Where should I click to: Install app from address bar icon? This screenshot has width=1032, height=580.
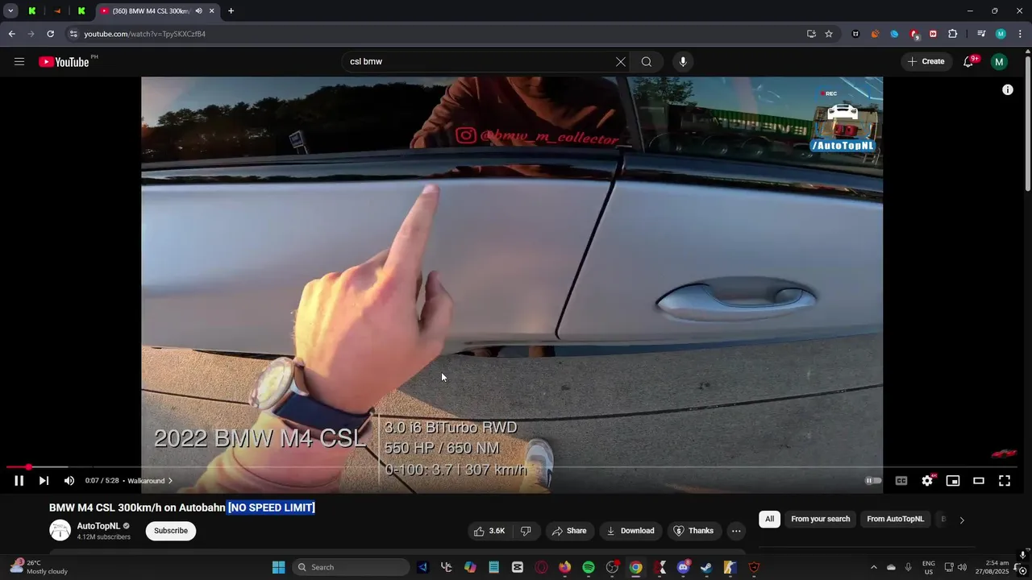click(811, 34)
